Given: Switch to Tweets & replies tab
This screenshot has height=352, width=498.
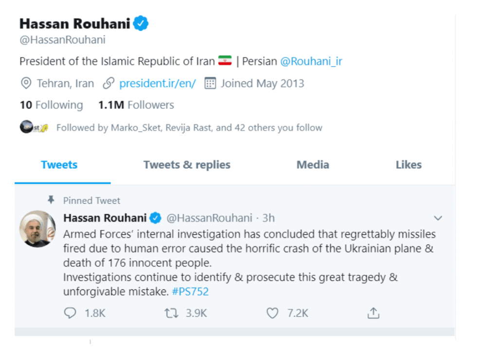Looking at the screenshot, I should 187,165.
